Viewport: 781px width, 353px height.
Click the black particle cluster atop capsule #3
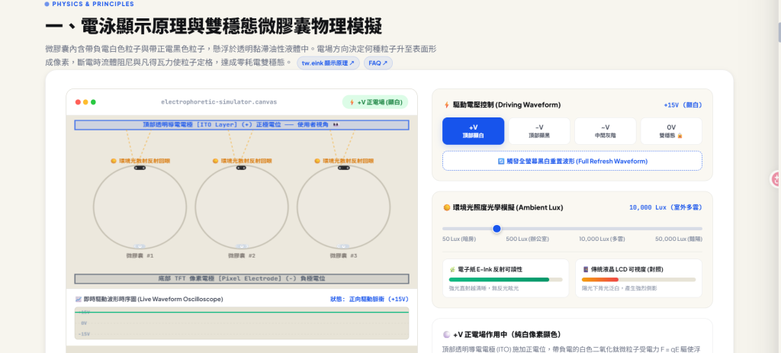click(343, 168)
